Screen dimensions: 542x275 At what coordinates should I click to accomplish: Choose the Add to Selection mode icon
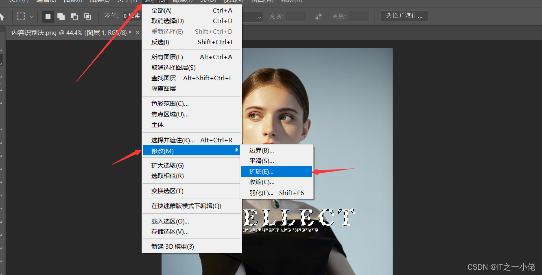61,17
